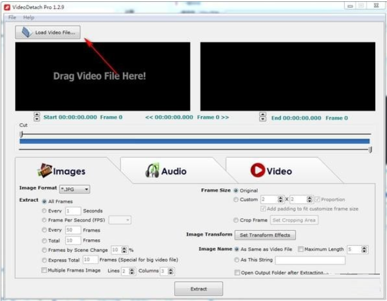Click the Load Video File button
The height and width of the screenshot is (301, 387).
coord(47,32)
